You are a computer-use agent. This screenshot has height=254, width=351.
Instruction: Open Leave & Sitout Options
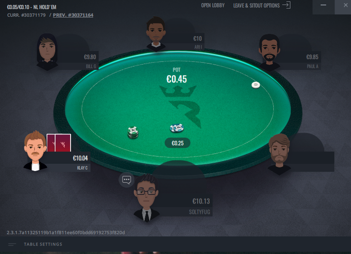[256, 5]
